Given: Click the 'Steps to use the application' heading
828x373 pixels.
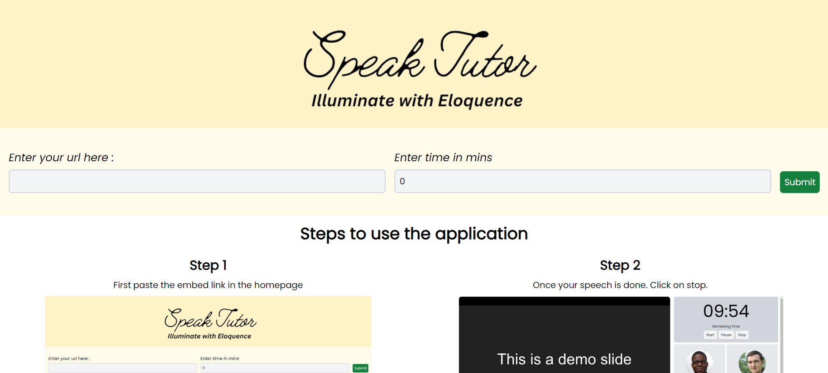Looking at the screenshot, I should [x=414, y=234].
